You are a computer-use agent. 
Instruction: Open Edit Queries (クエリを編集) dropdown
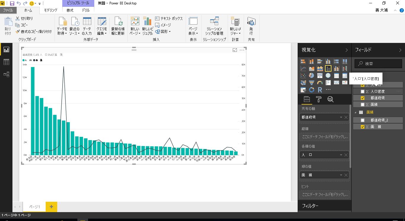click(102, 26)
